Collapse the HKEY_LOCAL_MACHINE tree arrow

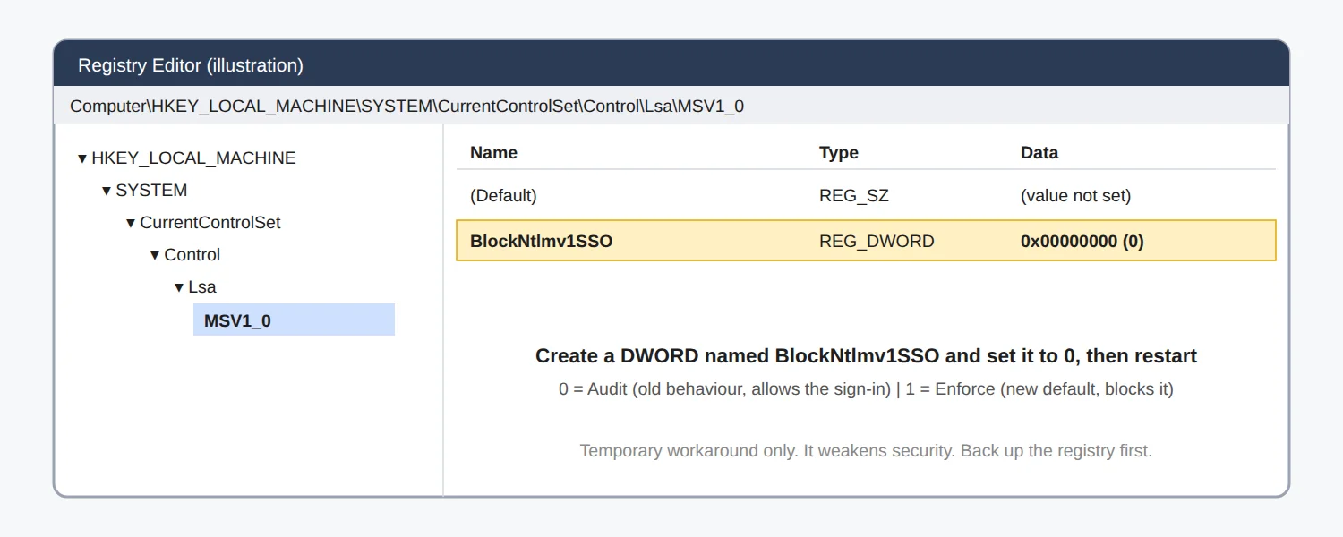click(82, 159)
